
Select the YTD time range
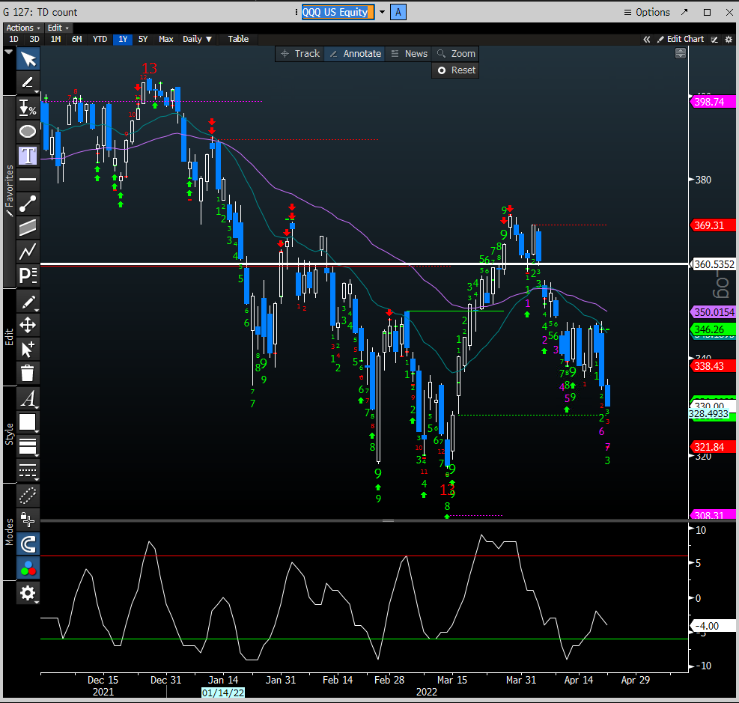coord(100,39)
